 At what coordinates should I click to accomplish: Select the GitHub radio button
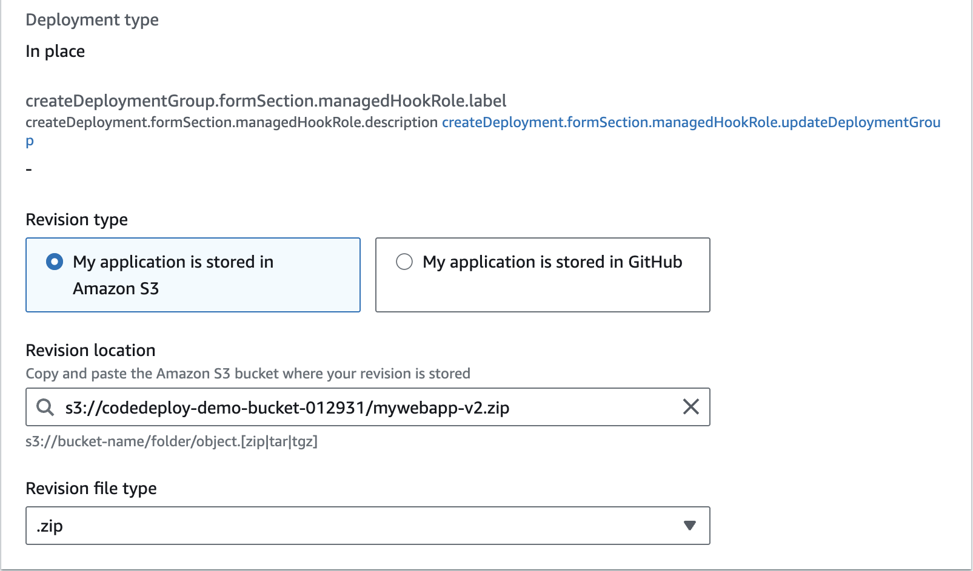tap(404, 262)
